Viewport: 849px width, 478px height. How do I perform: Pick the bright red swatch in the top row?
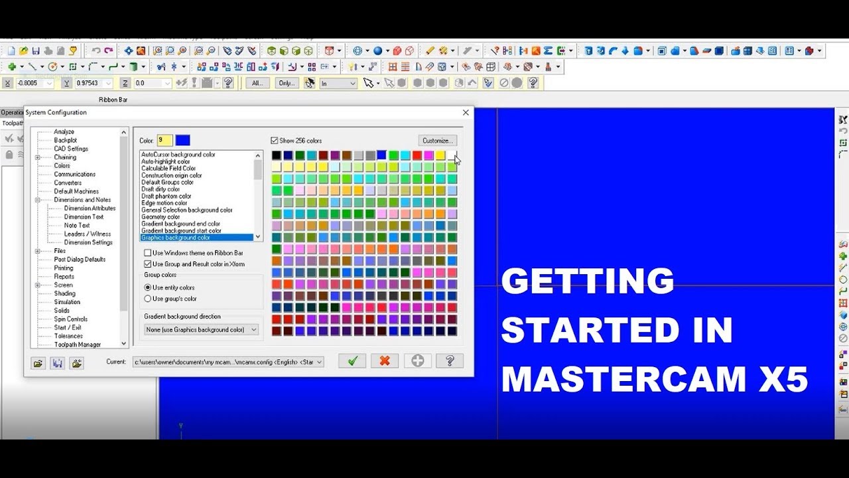417,155
